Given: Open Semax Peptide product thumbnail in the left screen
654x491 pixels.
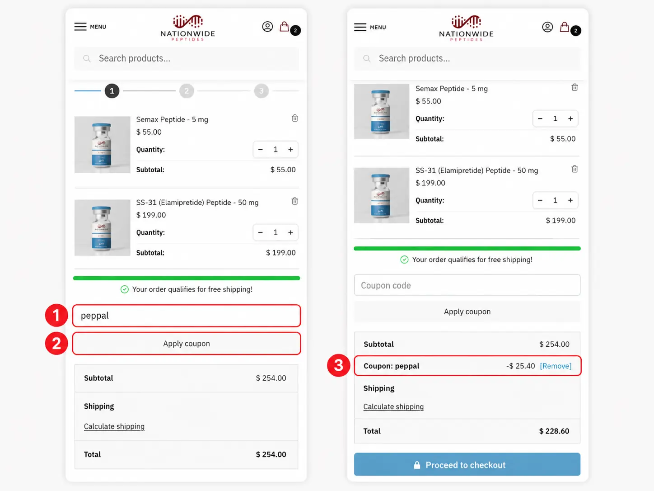Looking at the screenshot, I should click(103, 145).
